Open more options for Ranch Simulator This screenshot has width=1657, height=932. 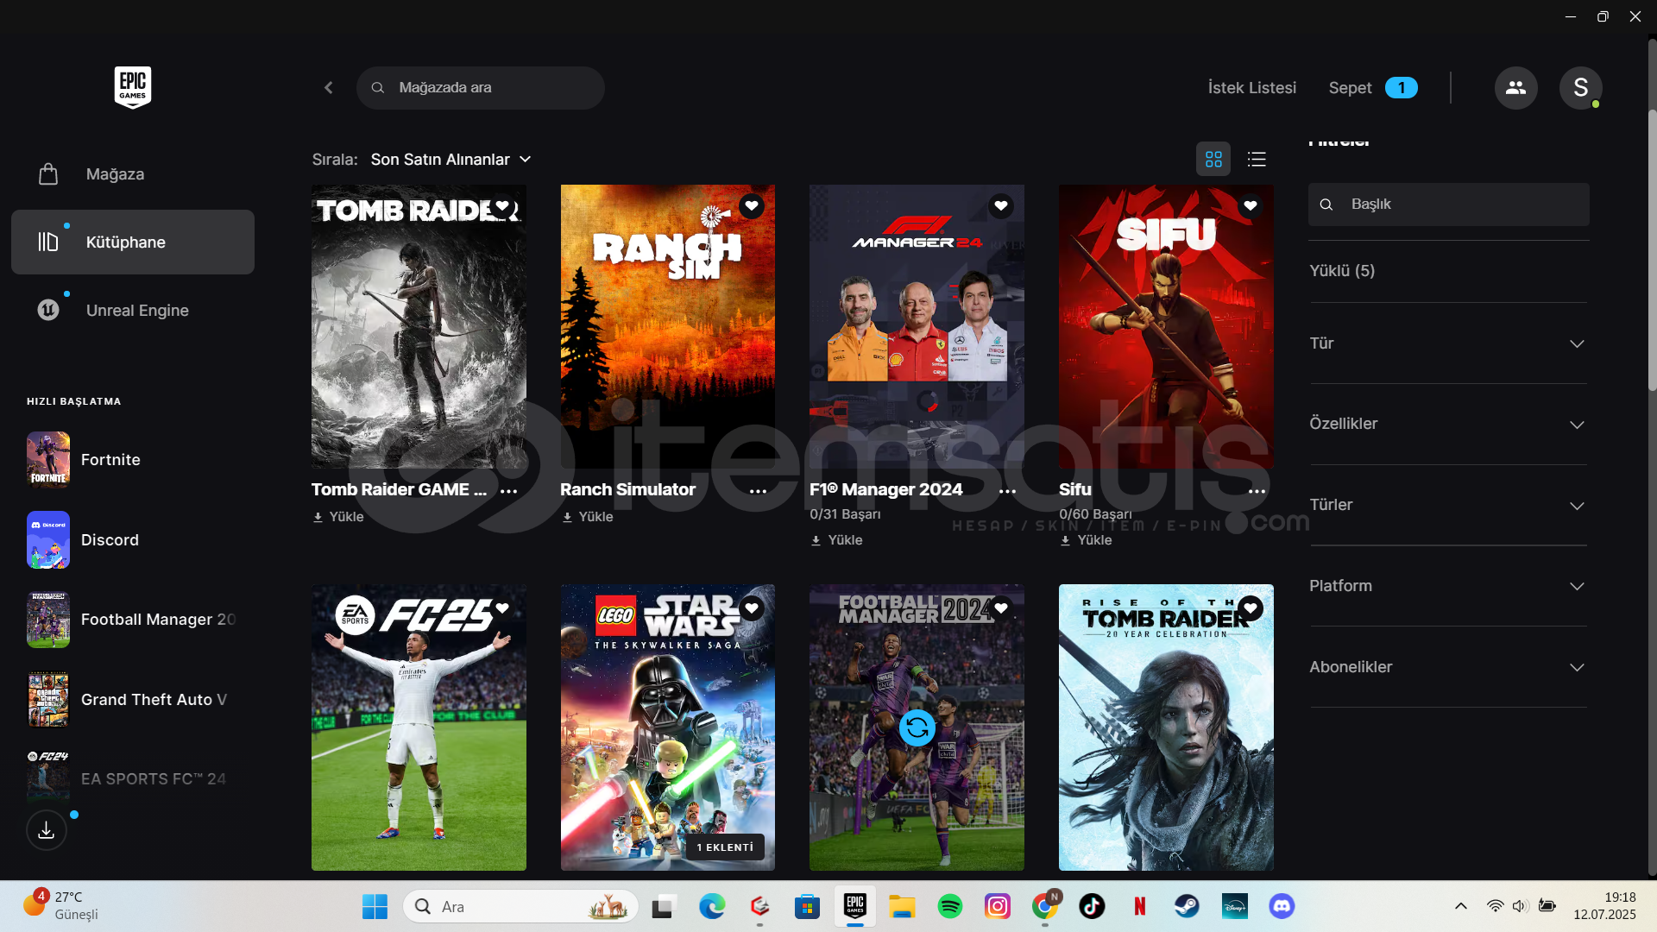pyautogui.click(x=759, y=491)
